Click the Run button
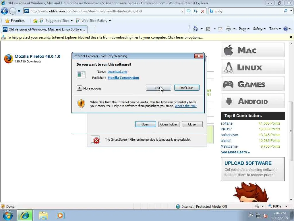This screenshot has width=294, height=221. click(158, 88)
